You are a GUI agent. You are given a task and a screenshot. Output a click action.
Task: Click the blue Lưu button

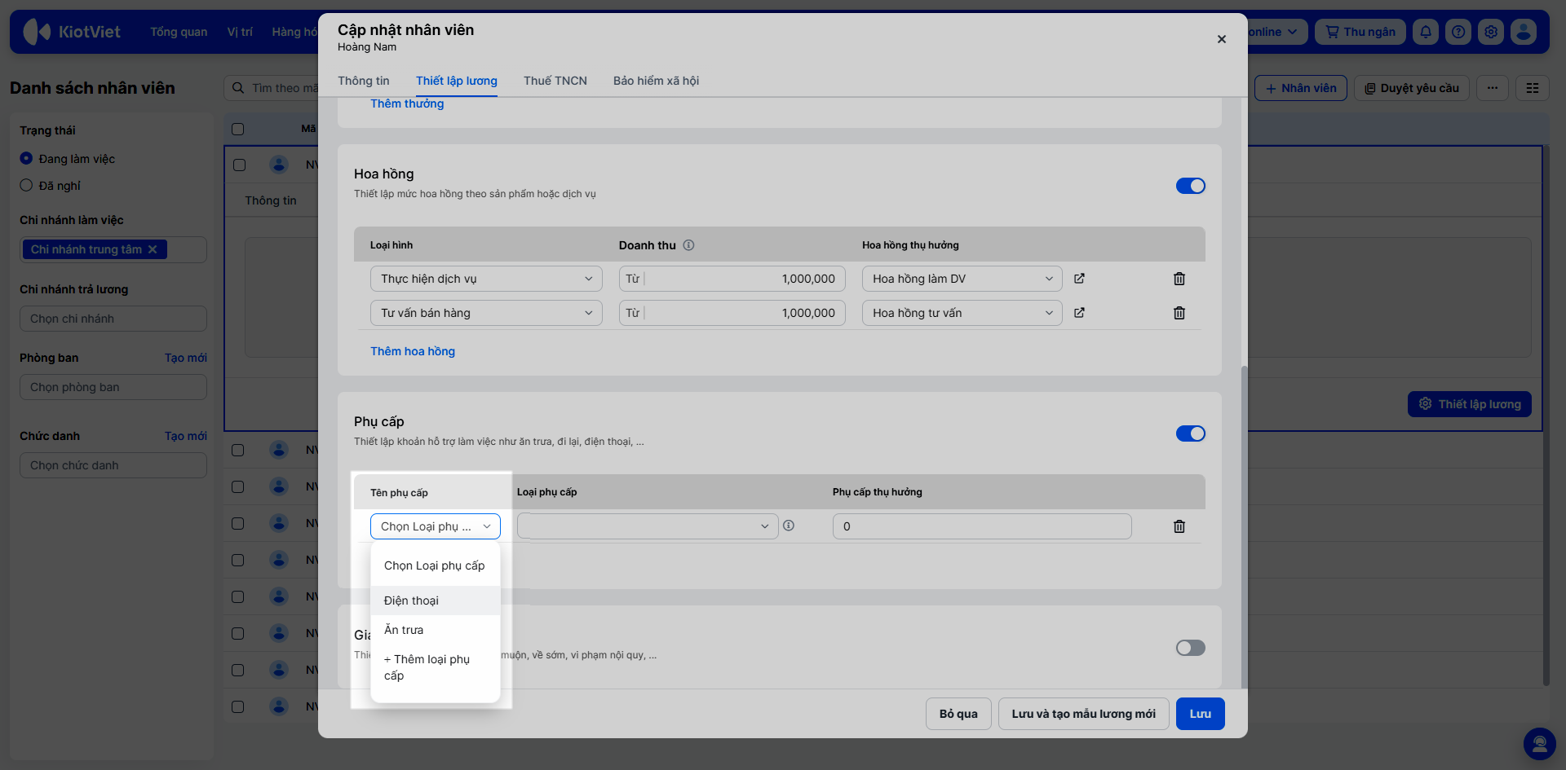pos(1201,714)
